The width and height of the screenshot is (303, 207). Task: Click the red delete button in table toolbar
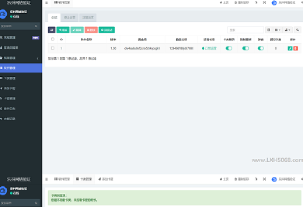[91, 30]
